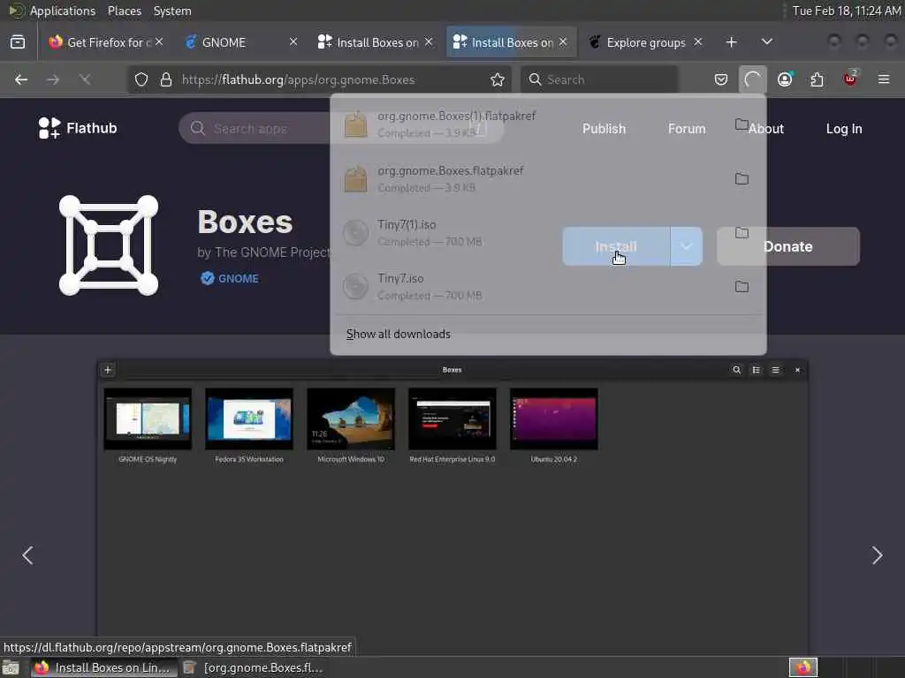Image resolution: width=905 pixels, height=678 pixels.
Task: Open the Forum link
Action: pos(687,129)
